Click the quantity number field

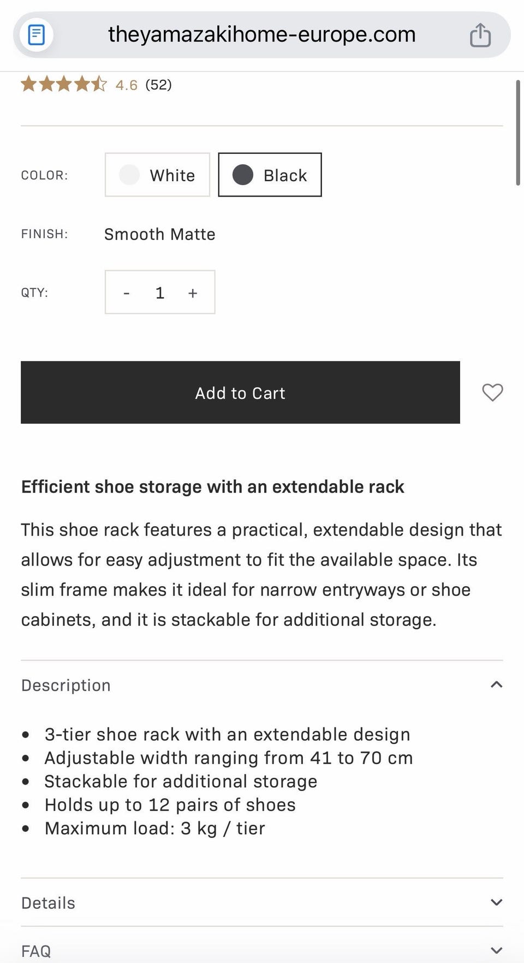(160, 293)
